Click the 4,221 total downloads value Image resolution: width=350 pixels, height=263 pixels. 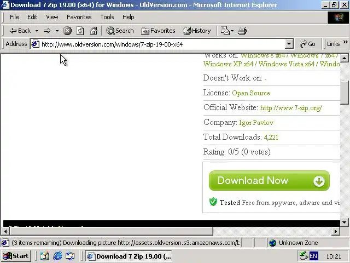271,138
